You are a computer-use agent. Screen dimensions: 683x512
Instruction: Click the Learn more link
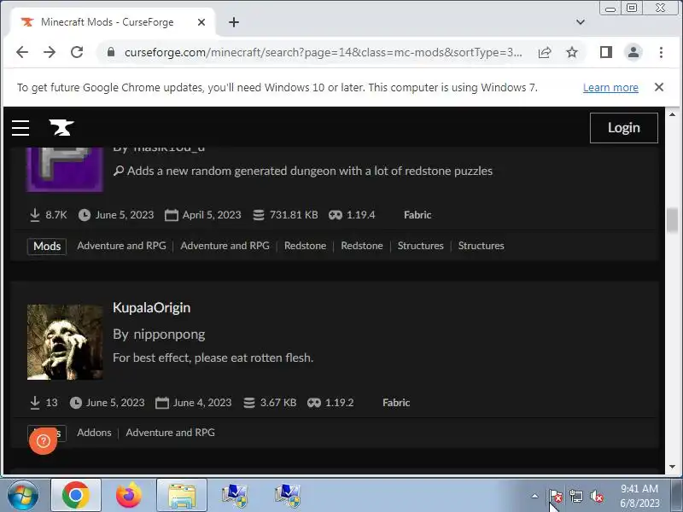click(610, 88)
